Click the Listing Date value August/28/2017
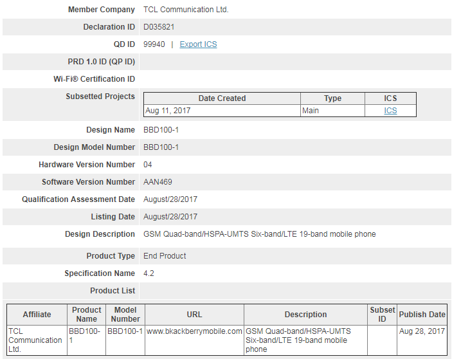 click(170, 217)
